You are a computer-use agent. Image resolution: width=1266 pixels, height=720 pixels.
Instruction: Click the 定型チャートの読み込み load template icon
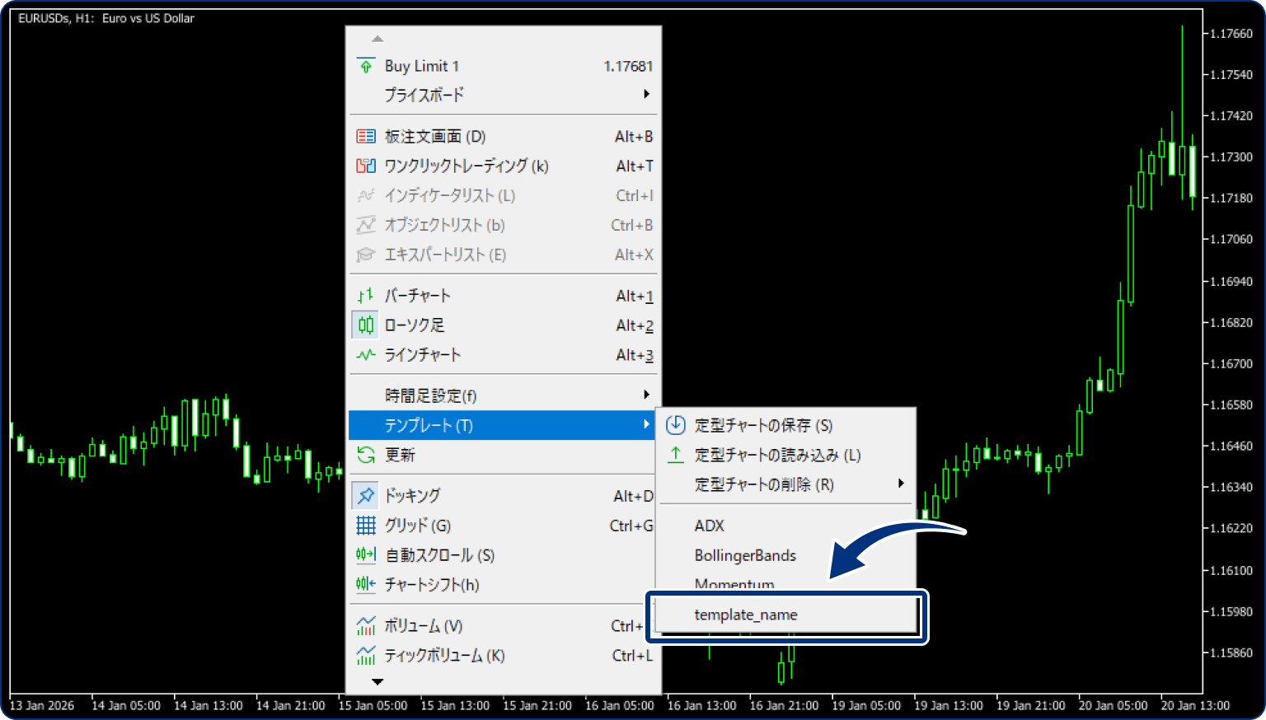(674, 455)
